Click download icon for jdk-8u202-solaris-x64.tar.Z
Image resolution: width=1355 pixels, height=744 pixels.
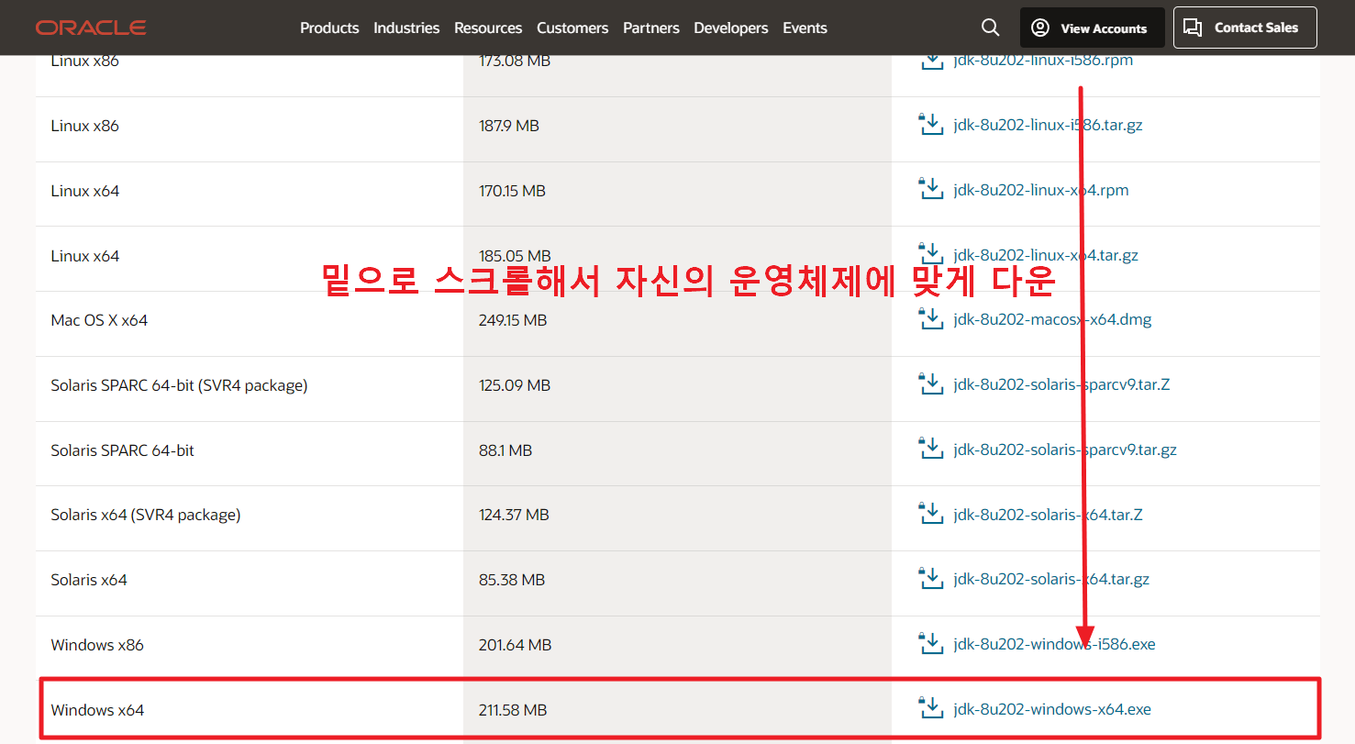point(931,513)
